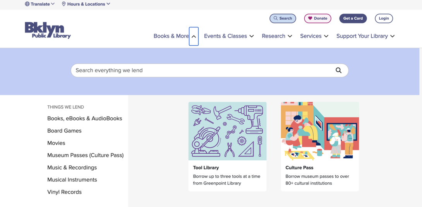
Task: Open the Movies link
Action: click(56, 143)
